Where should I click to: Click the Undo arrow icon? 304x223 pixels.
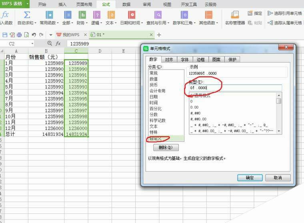(34, 35)
